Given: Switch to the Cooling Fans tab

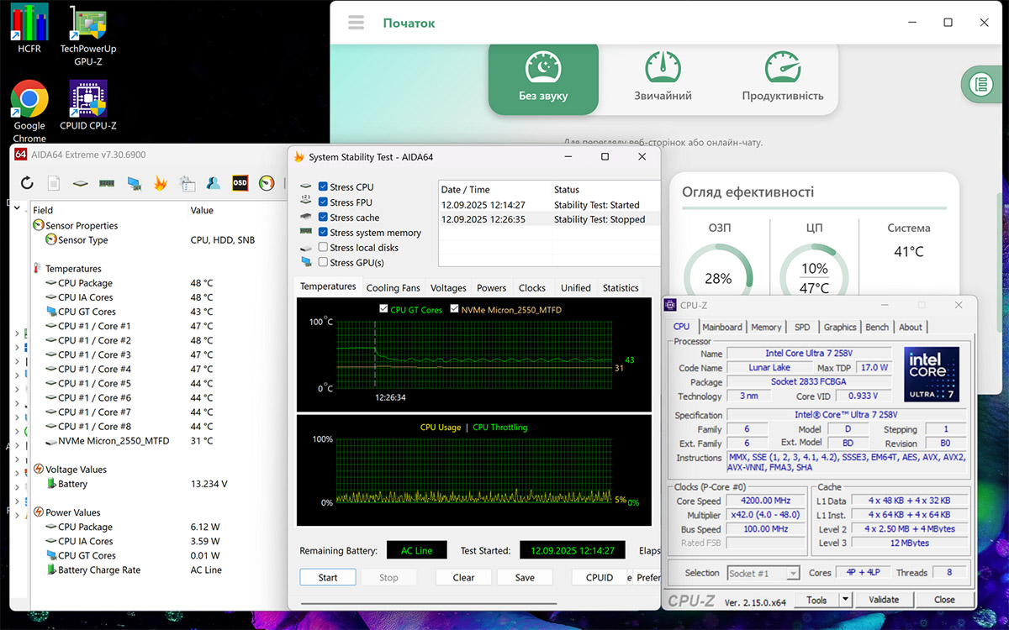Looking at the screenshot, I should [394, 287].
